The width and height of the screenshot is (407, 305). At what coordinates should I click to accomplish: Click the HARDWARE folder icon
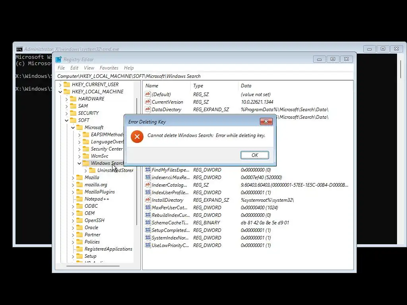click(x=73, y=98)
